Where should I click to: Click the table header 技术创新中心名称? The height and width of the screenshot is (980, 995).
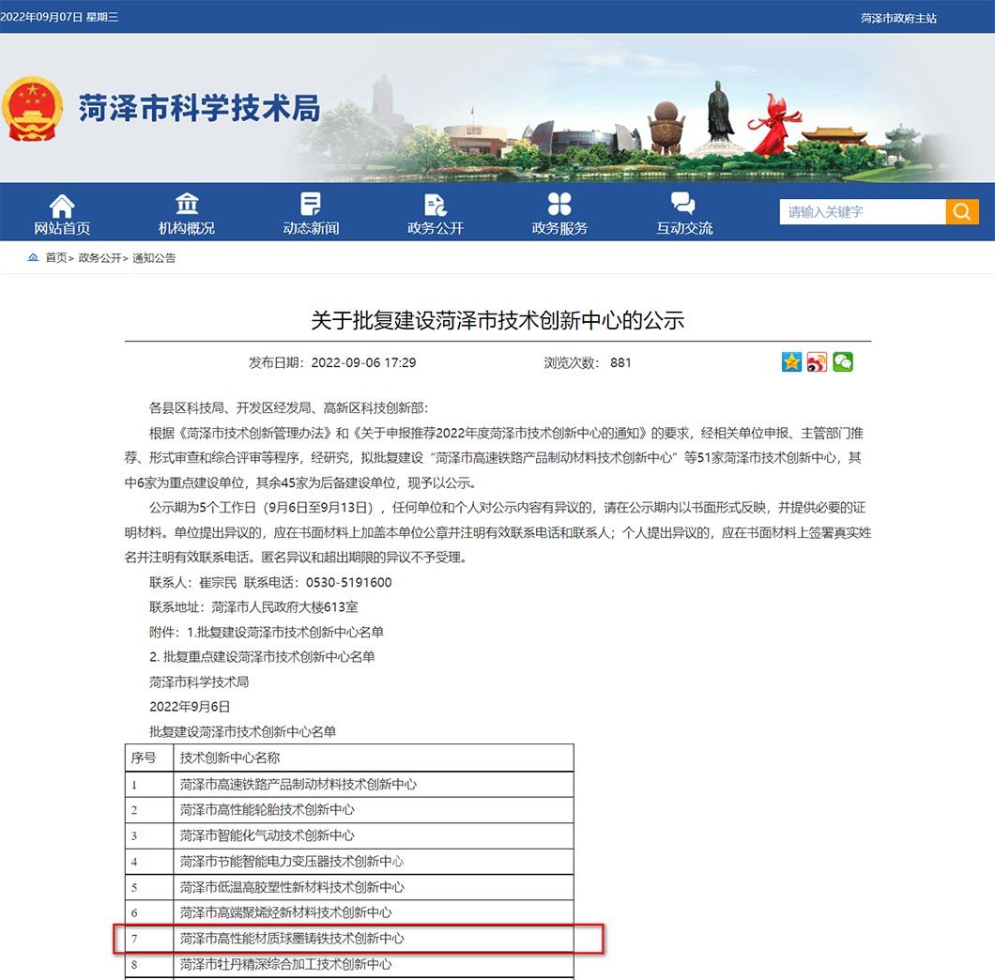(230, 758)
